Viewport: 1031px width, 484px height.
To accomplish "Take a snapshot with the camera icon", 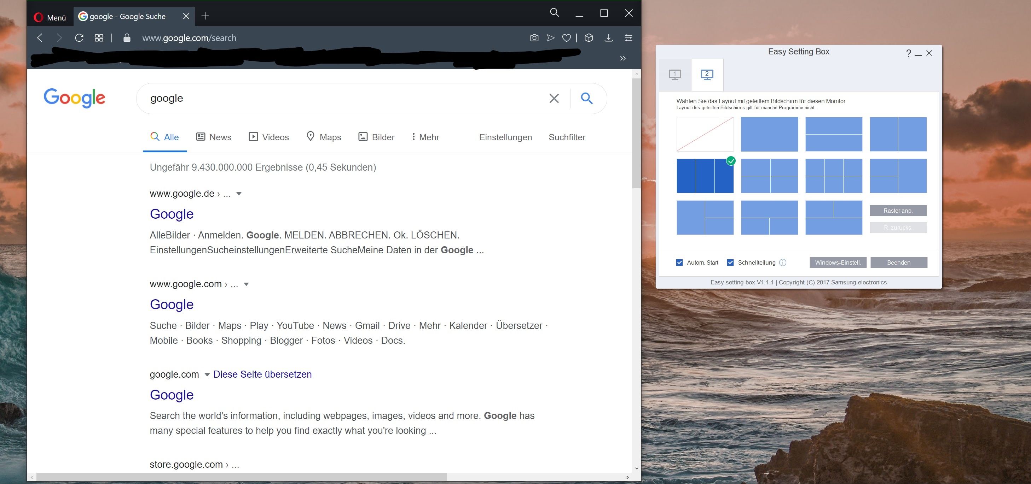I will [534, 38].
